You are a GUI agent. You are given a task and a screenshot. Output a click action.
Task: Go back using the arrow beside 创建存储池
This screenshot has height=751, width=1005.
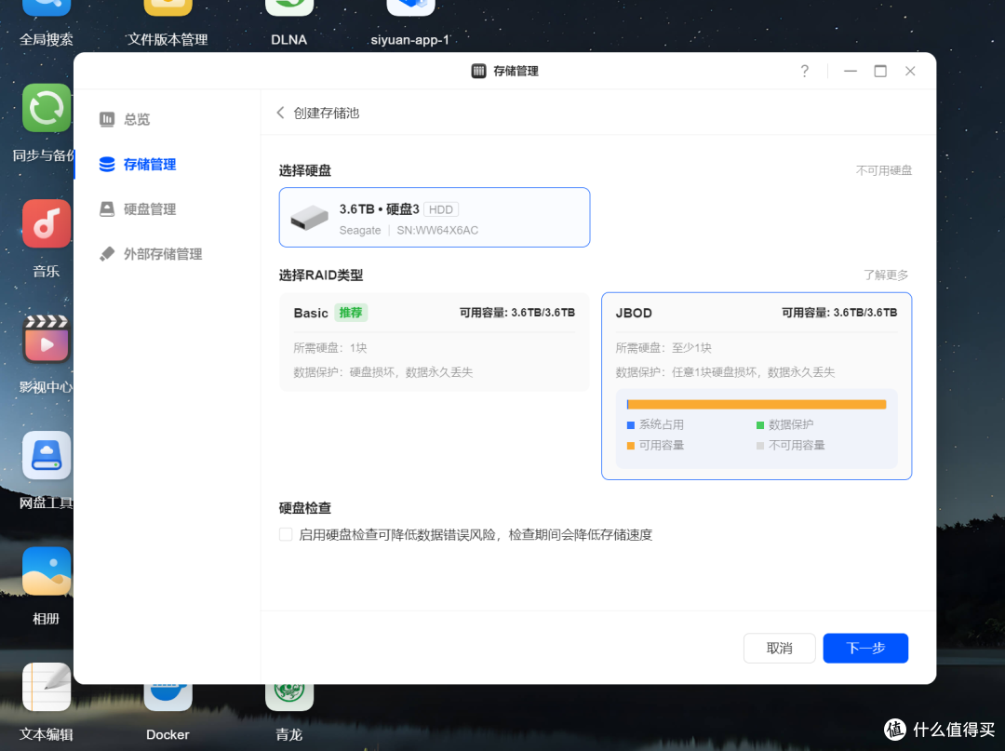point(280,113)
